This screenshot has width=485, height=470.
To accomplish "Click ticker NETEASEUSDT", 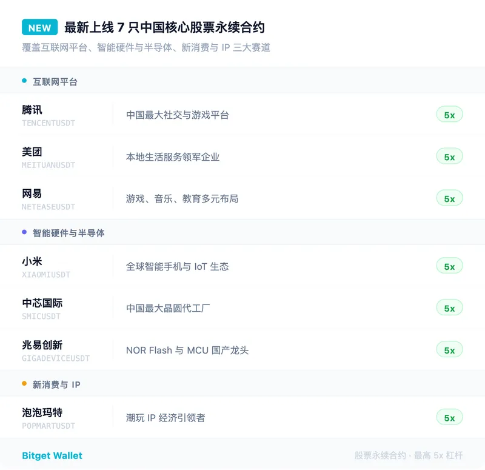I will click(x=48, y=207).
